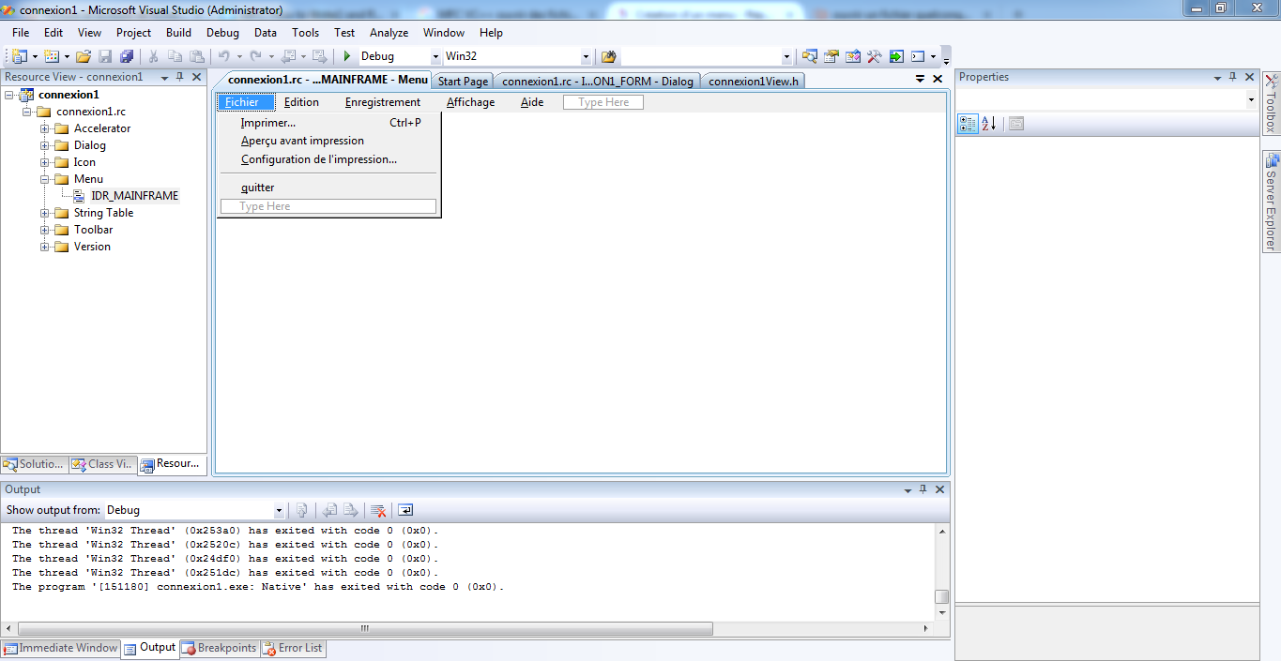Screen dimensions: 1281x661
Task: Open the Debug solution configuration dropdown
Action: [435, 57]
